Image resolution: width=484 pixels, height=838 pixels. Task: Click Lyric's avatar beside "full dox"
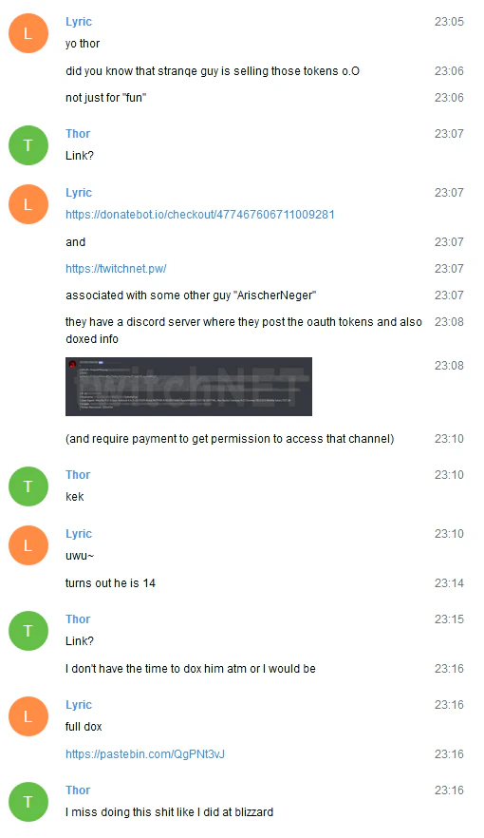click(28, 716)
